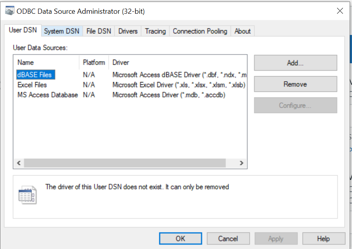This screenshot has height=249, width=352.
Task: Open Help for the dialog
Action: pos(323,238)
